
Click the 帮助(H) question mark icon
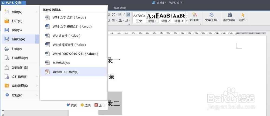pyautogui.click(x=7, y=95)
